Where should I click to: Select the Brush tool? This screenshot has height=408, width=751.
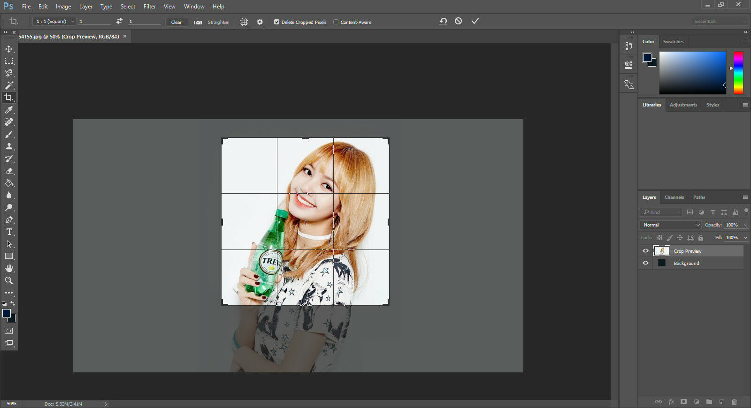pyautogui.click(x=9, y=134)
